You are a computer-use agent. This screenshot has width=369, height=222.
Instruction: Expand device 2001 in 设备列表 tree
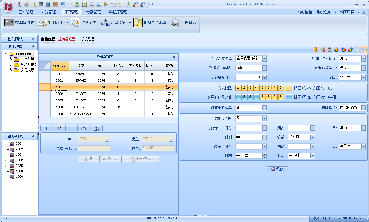coord(5,144)
